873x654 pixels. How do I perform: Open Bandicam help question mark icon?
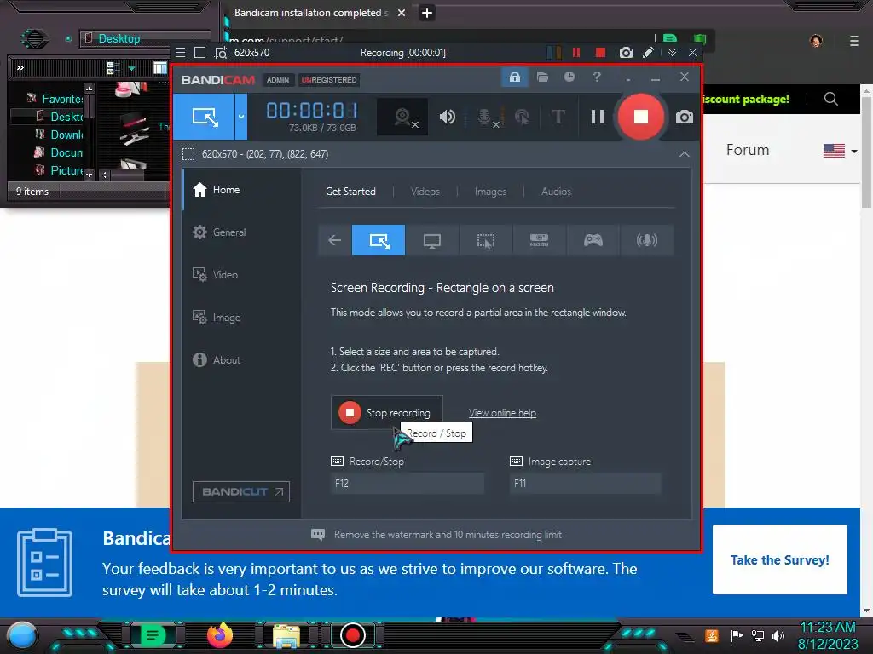[597, 77]
